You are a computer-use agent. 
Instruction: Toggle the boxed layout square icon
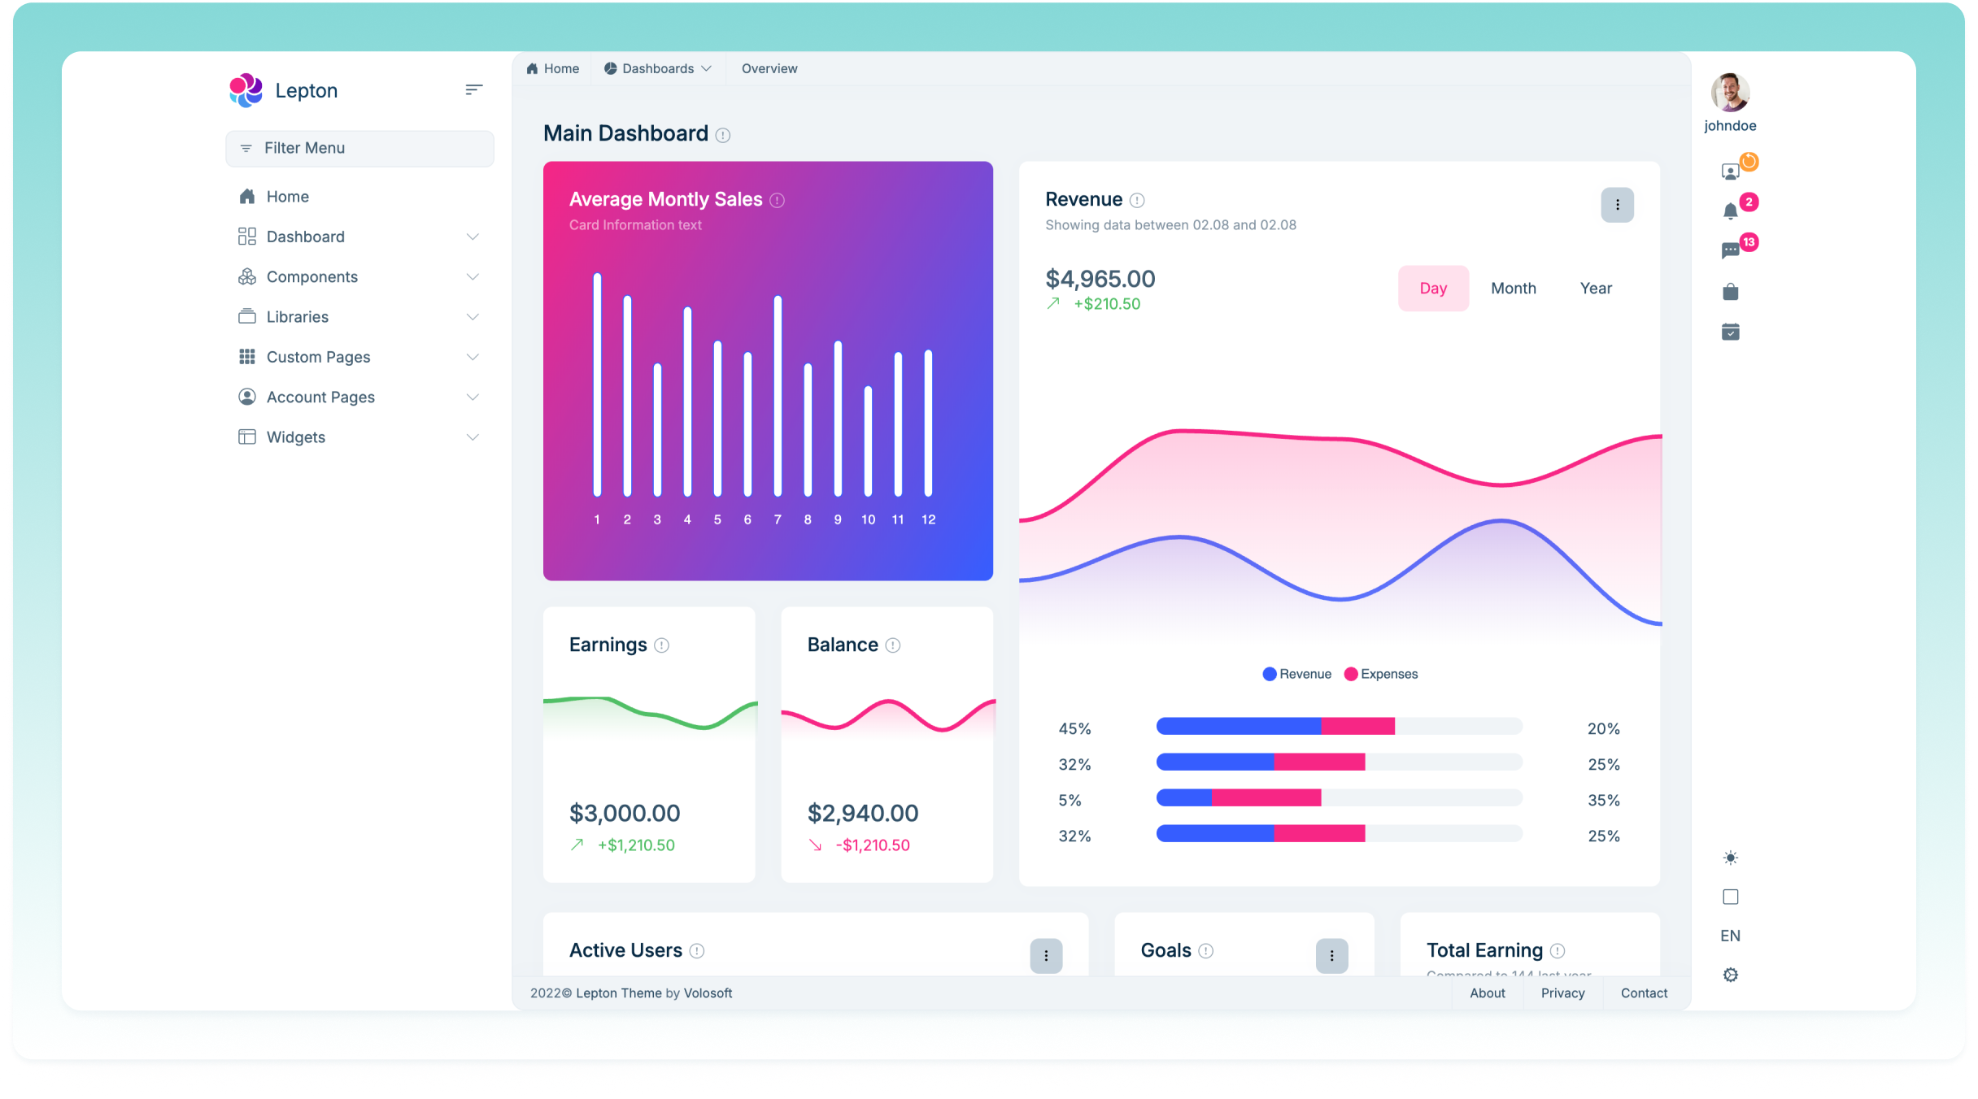[1730, 897]
